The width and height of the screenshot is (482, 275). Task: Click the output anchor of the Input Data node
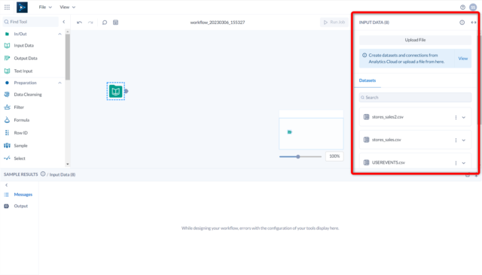(126, 91)
